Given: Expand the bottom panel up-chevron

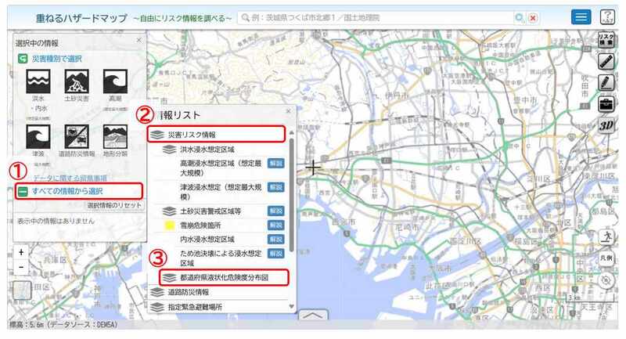Looking at the screenshot, I should [314, 315].
